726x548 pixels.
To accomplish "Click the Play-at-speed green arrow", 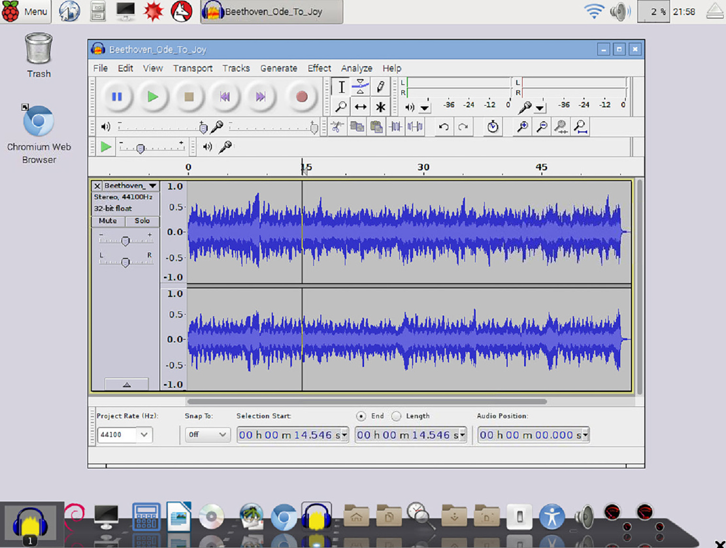I will pyautogui.click(x=106, y=147).
